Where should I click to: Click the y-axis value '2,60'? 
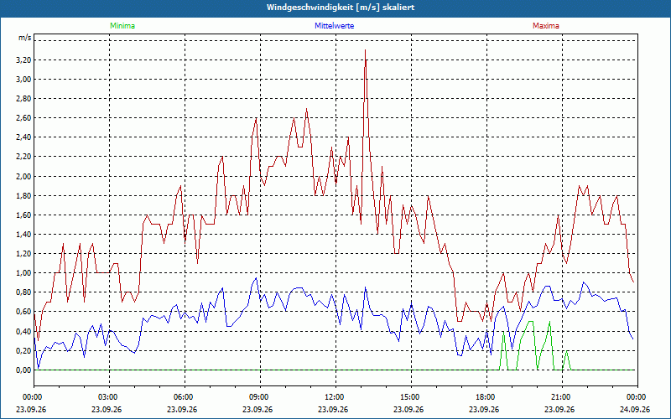[x=23, y=118]
